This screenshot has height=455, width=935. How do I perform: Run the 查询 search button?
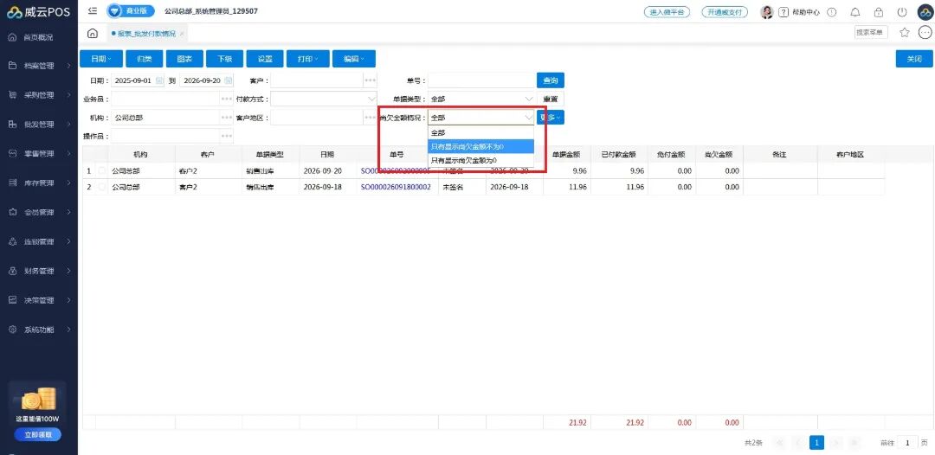tap(551, 80)
